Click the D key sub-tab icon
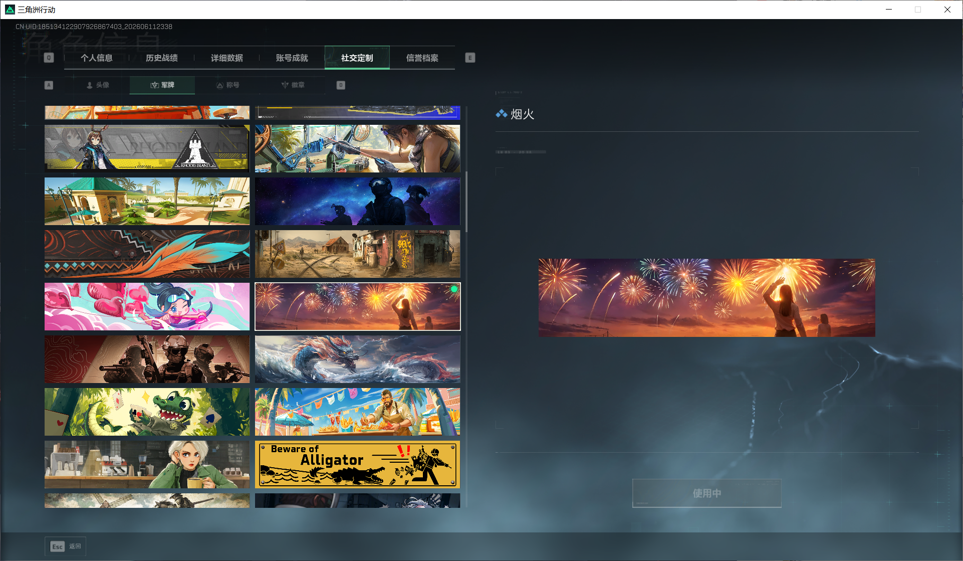The image size is (963, 561). click(341, 85)
